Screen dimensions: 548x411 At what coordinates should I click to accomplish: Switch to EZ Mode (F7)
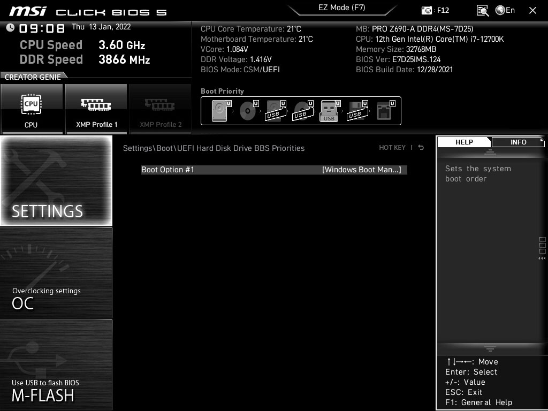click(342, 8)
